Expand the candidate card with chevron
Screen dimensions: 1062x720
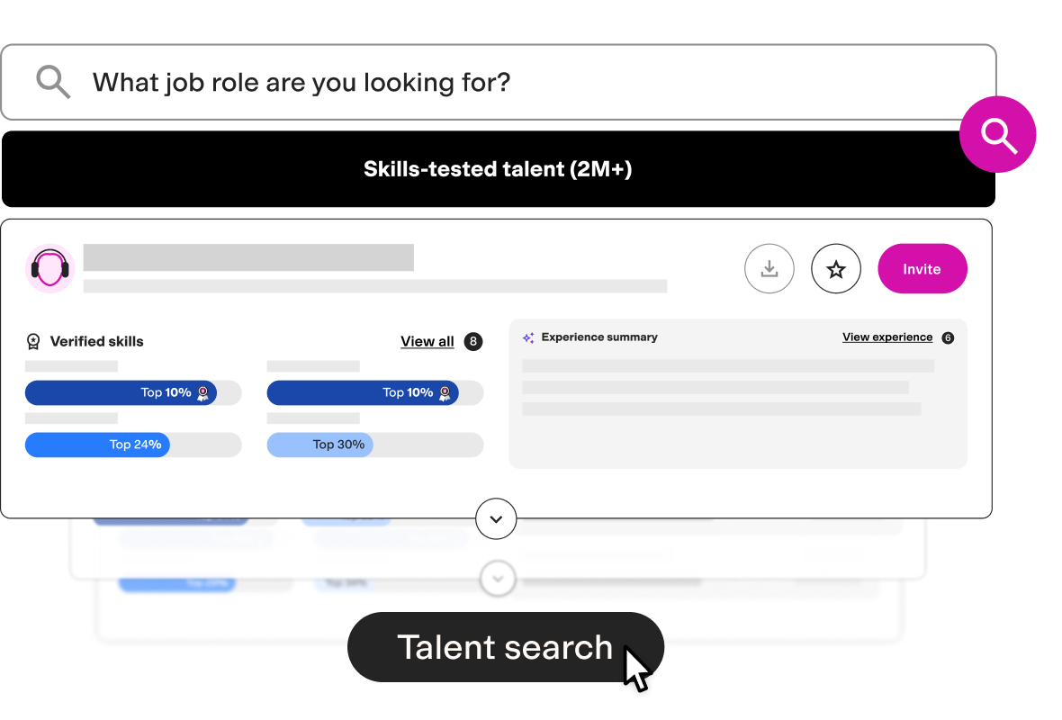pyautogui.click(x=496, y=518)
